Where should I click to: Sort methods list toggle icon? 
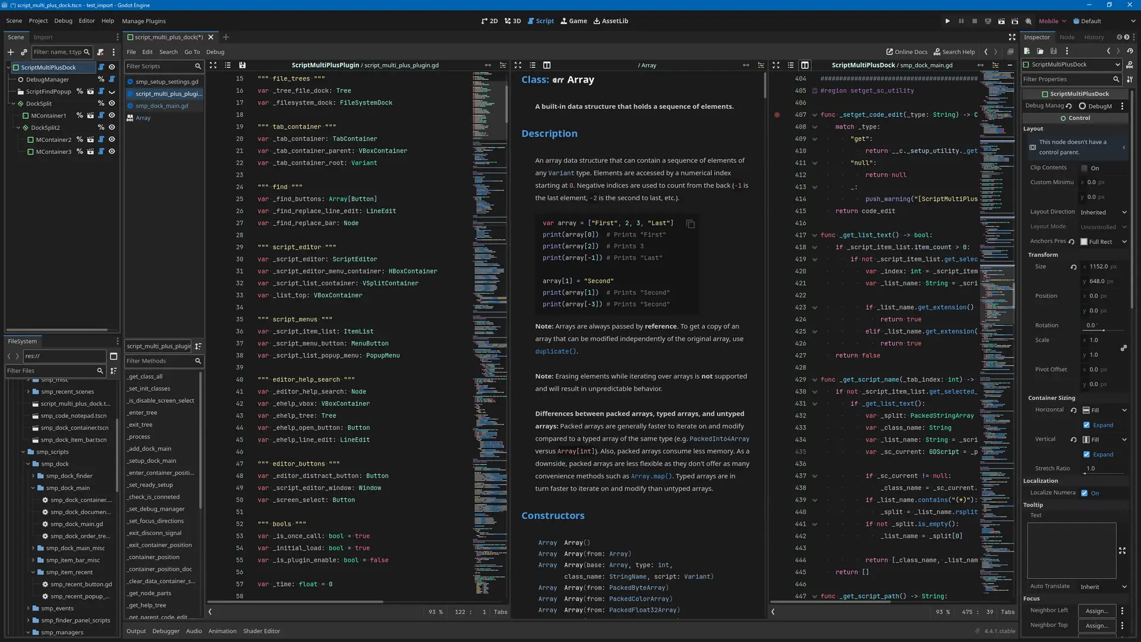point(198,346)
